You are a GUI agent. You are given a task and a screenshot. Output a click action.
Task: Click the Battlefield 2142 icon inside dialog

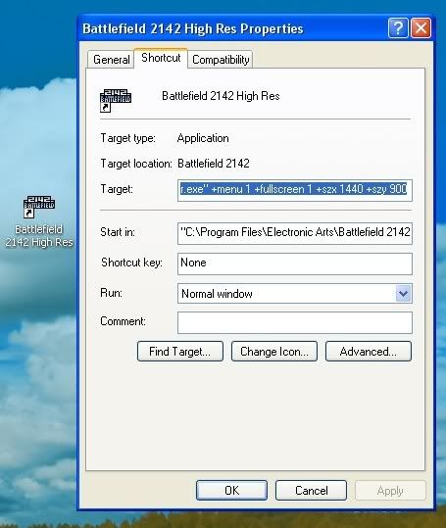116,100
